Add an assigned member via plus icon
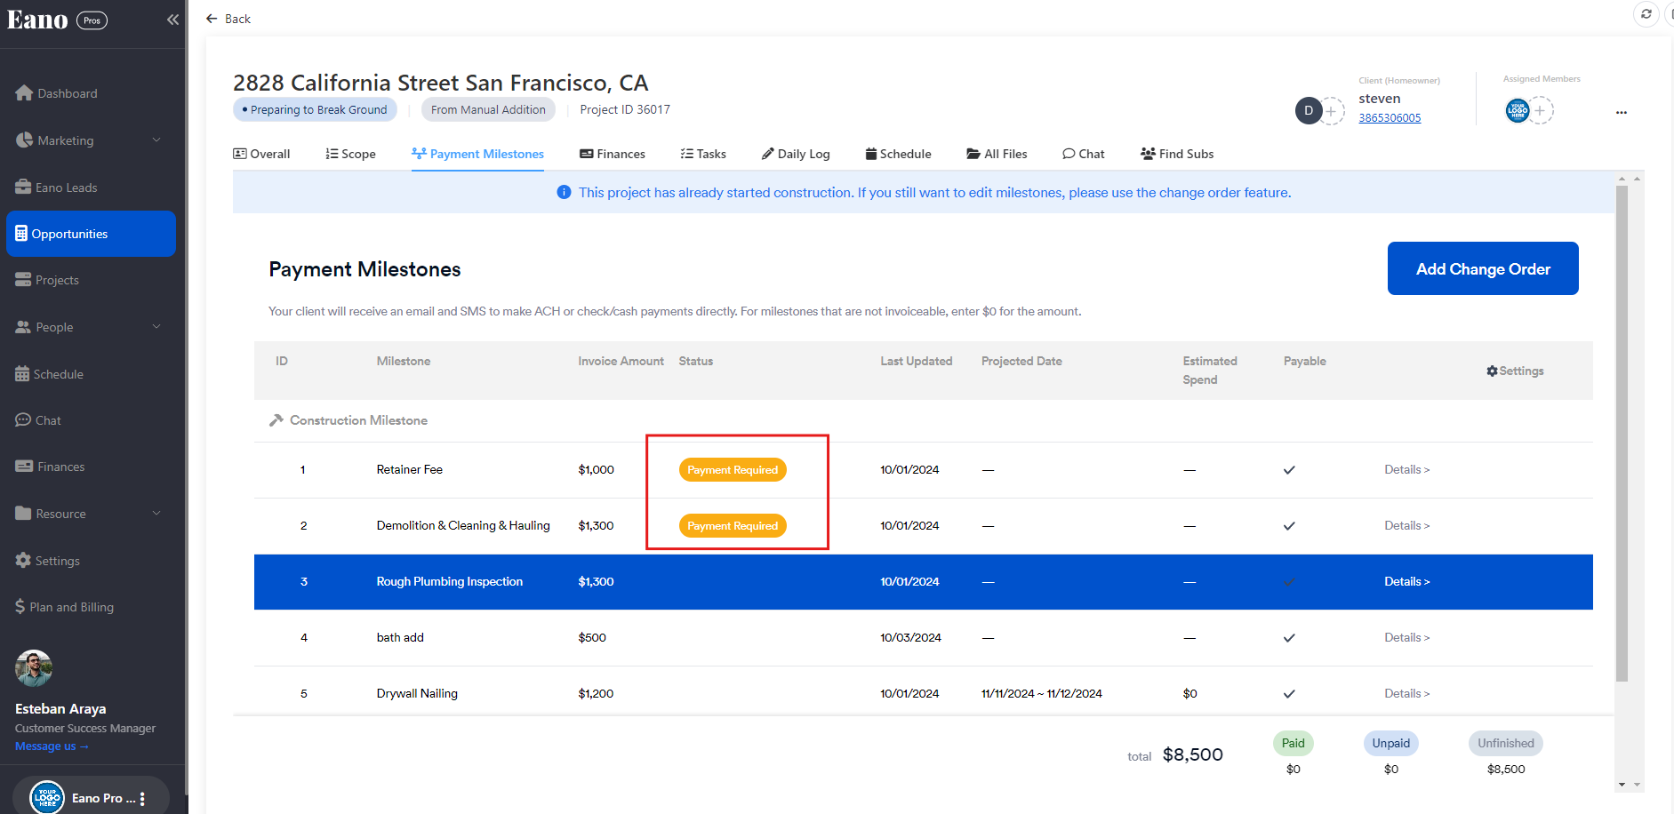1674x814 pixels. coord(1541,111)
